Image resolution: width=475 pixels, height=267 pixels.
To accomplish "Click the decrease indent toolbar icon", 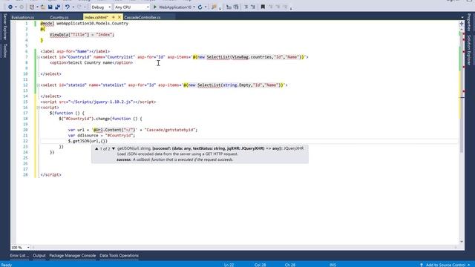I will click(229, 7).
